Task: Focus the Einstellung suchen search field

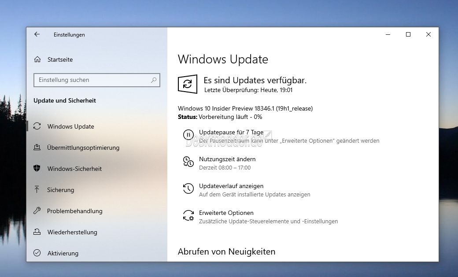Action: [x=97, y=80]
